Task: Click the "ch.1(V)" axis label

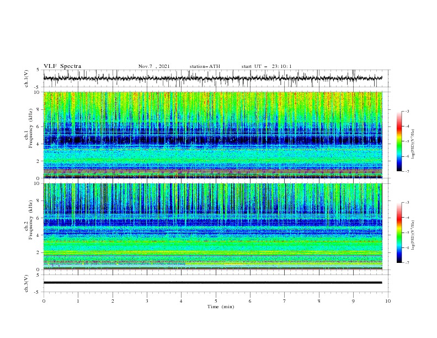Action: point(26,78)
